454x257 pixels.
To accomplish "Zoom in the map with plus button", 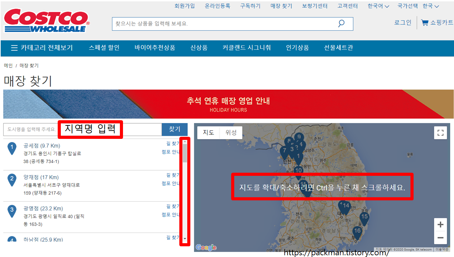I will pos(440,225).
